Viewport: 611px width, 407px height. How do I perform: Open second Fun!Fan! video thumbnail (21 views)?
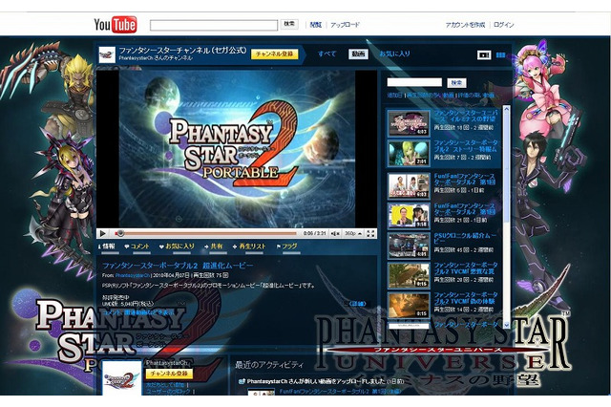[x=409, y=215]
